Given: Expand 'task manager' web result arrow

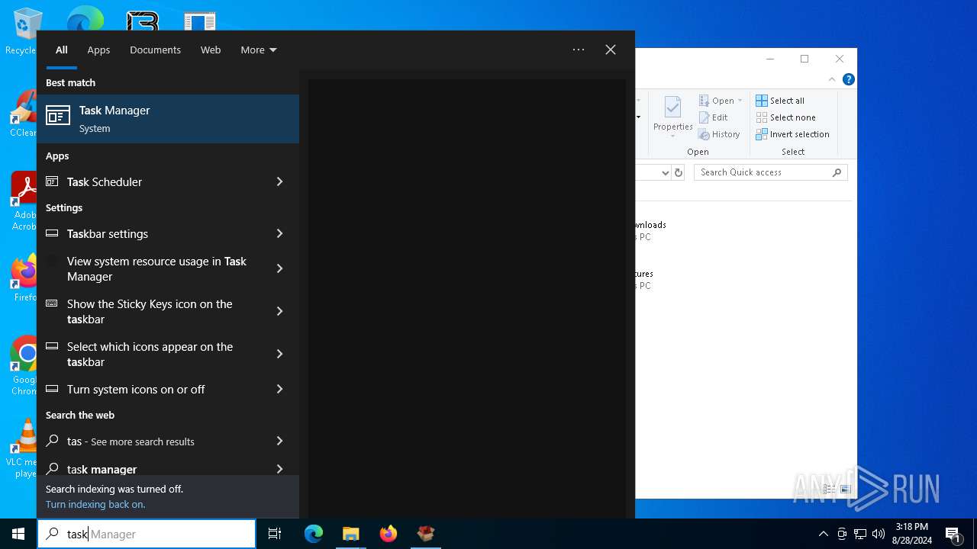Looking at the screenshot, I should pyautogui.click(x=279, y=469).
